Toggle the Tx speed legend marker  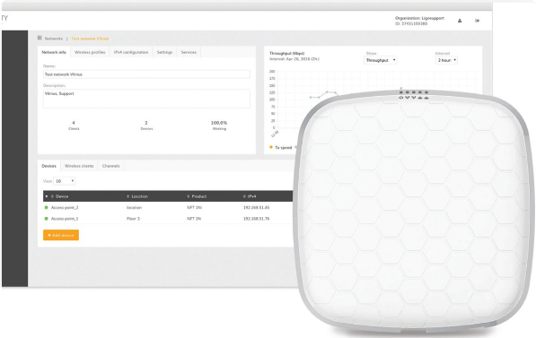[x=271, y=148]
